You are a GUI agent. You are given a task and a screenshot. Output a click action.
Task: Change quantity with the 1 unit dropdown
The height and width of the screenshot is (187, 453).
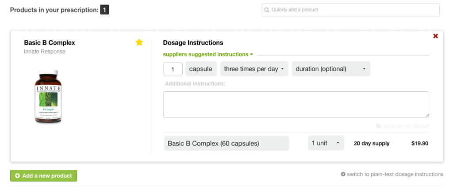point(326,143)
